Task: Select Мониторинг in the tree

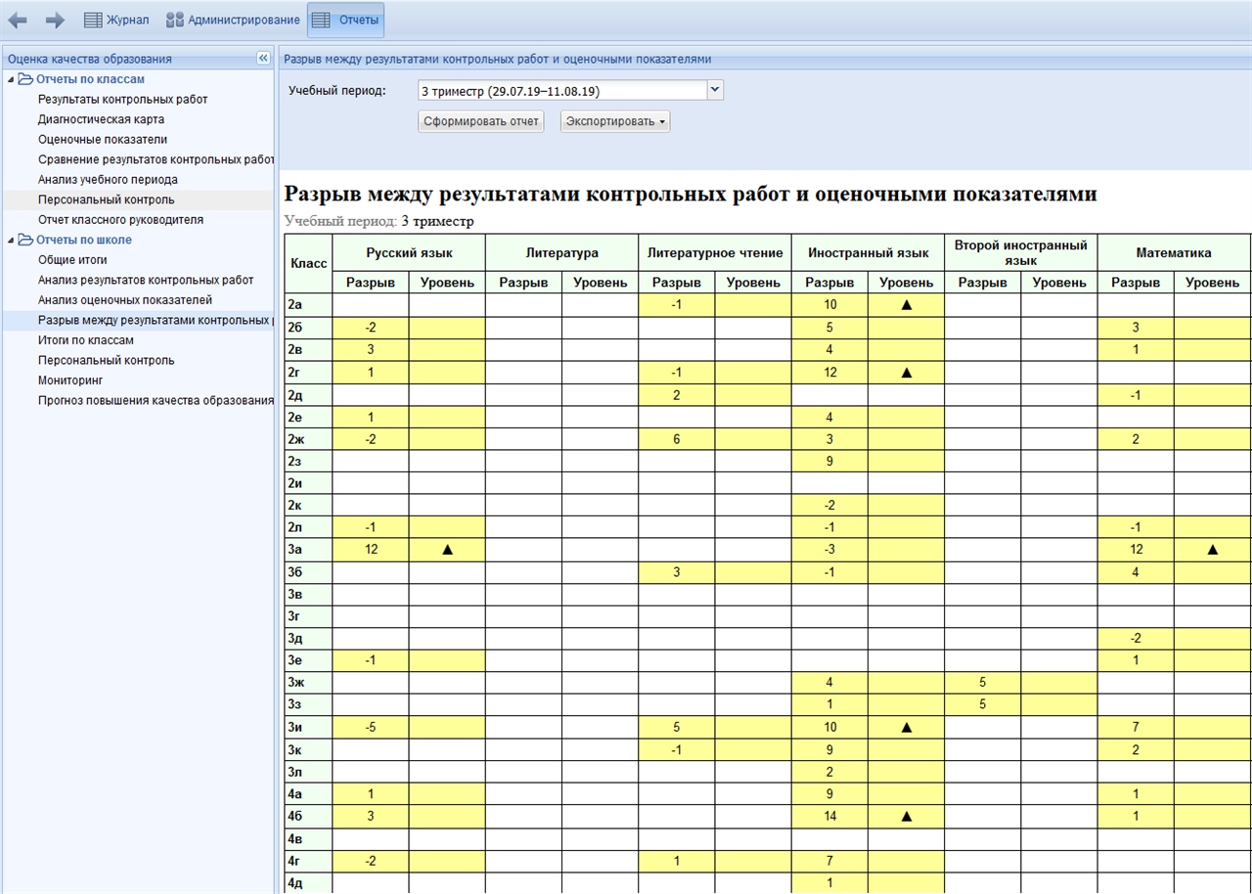Action: tap(70, 380)
